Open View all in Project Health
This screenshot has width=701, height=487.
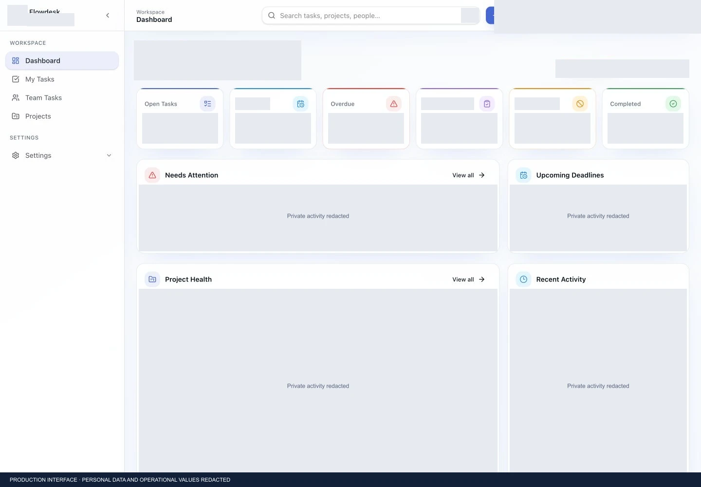(x=468, y=280)
